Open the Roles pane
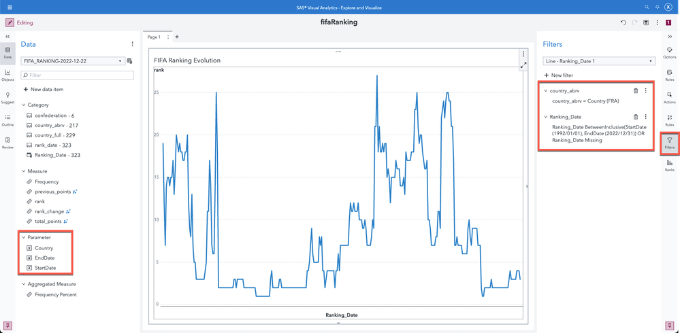680x333 pixels. point(670,75)
